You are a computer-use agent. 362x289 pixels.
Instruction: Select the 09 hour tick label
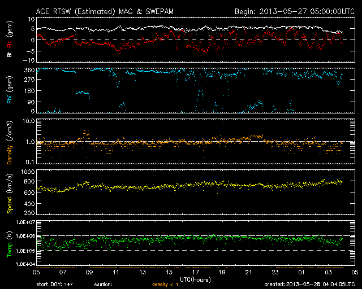(88, 272)
